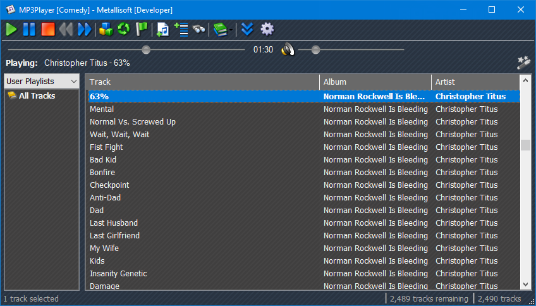Expand the User Playlists dropdown
536x306 pixels.
point(73,82)
